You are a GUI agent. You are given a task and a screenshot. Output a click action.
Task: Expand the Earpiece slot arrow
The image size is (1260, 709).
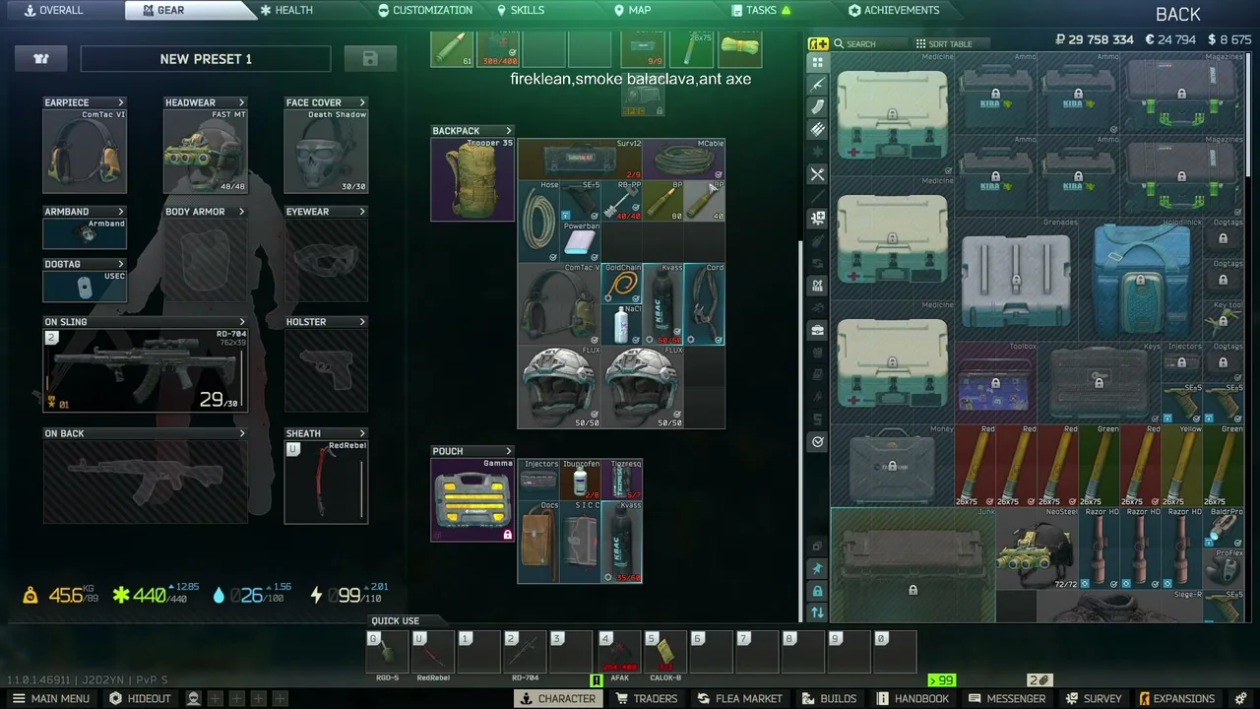click(x=121, y=102)
